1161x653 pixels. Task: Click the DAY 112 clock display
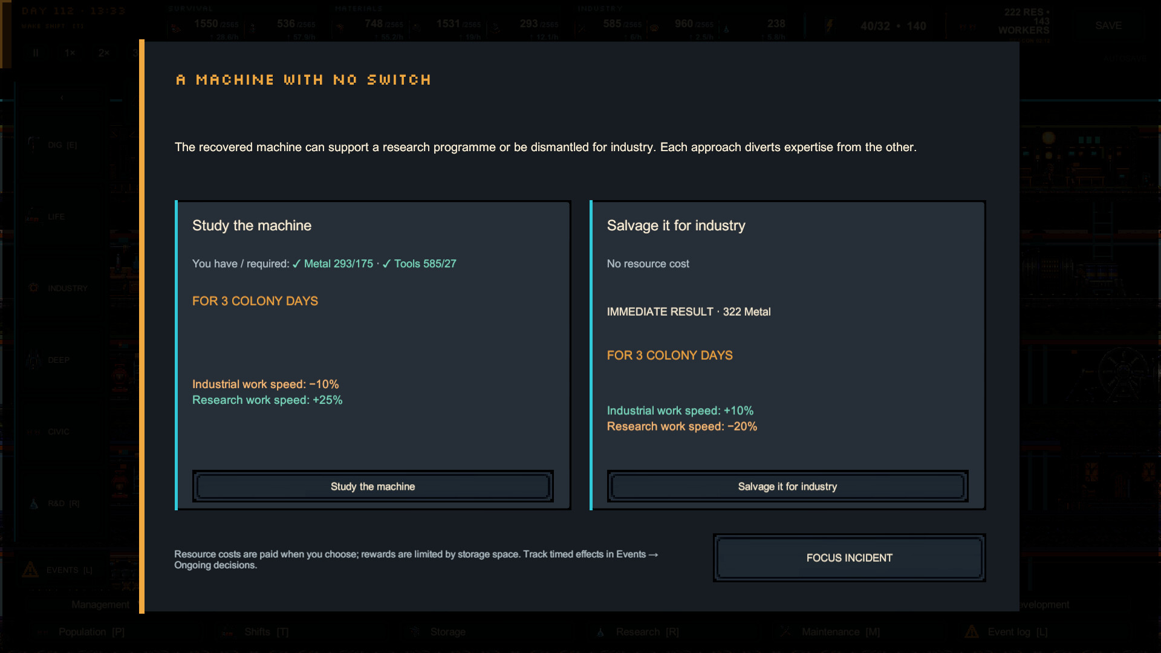tap(73, 11)
